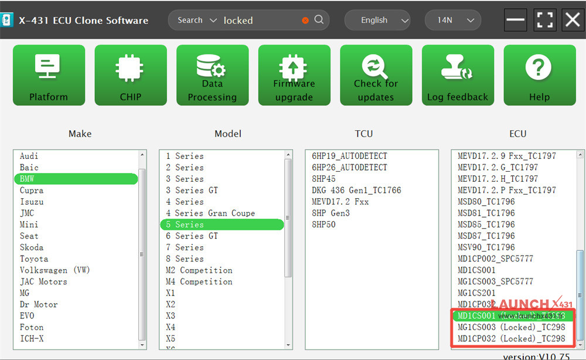This screenshot has height=360, width=586.
Task: Open the Data Processing tile
Action: pos(212,75)
